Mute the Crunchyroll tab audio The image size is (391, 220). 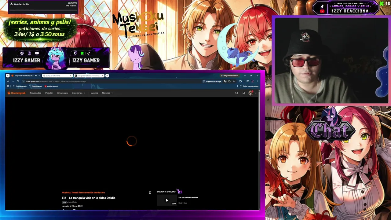[36, 75]
